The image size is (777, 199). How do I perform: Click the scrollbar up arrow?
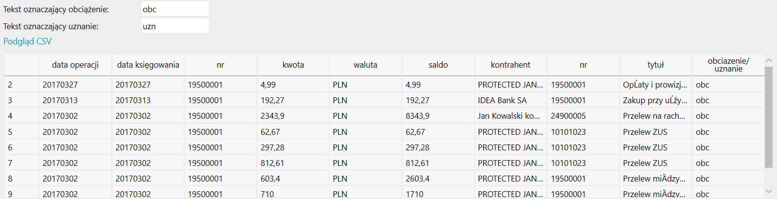click(x=769, y=60)
